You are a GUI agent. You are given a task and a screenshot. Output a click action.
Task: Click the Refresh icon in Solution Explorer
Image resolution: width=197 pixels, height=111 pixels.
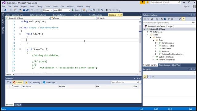165,19
